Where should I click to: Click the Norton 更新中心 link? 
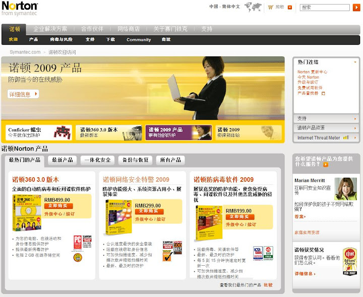[x=312, y=72]
